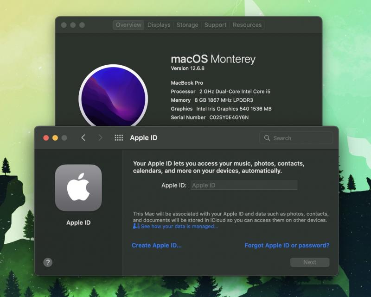Click the macOS Monterey heading
Screen dimensions: 371x297
point(213,59)
